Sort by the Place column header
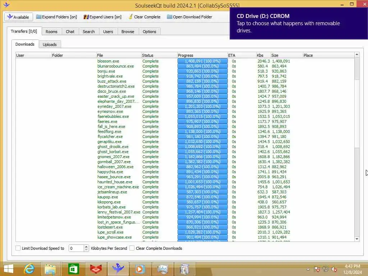368x276 pixels. point(328,55)
